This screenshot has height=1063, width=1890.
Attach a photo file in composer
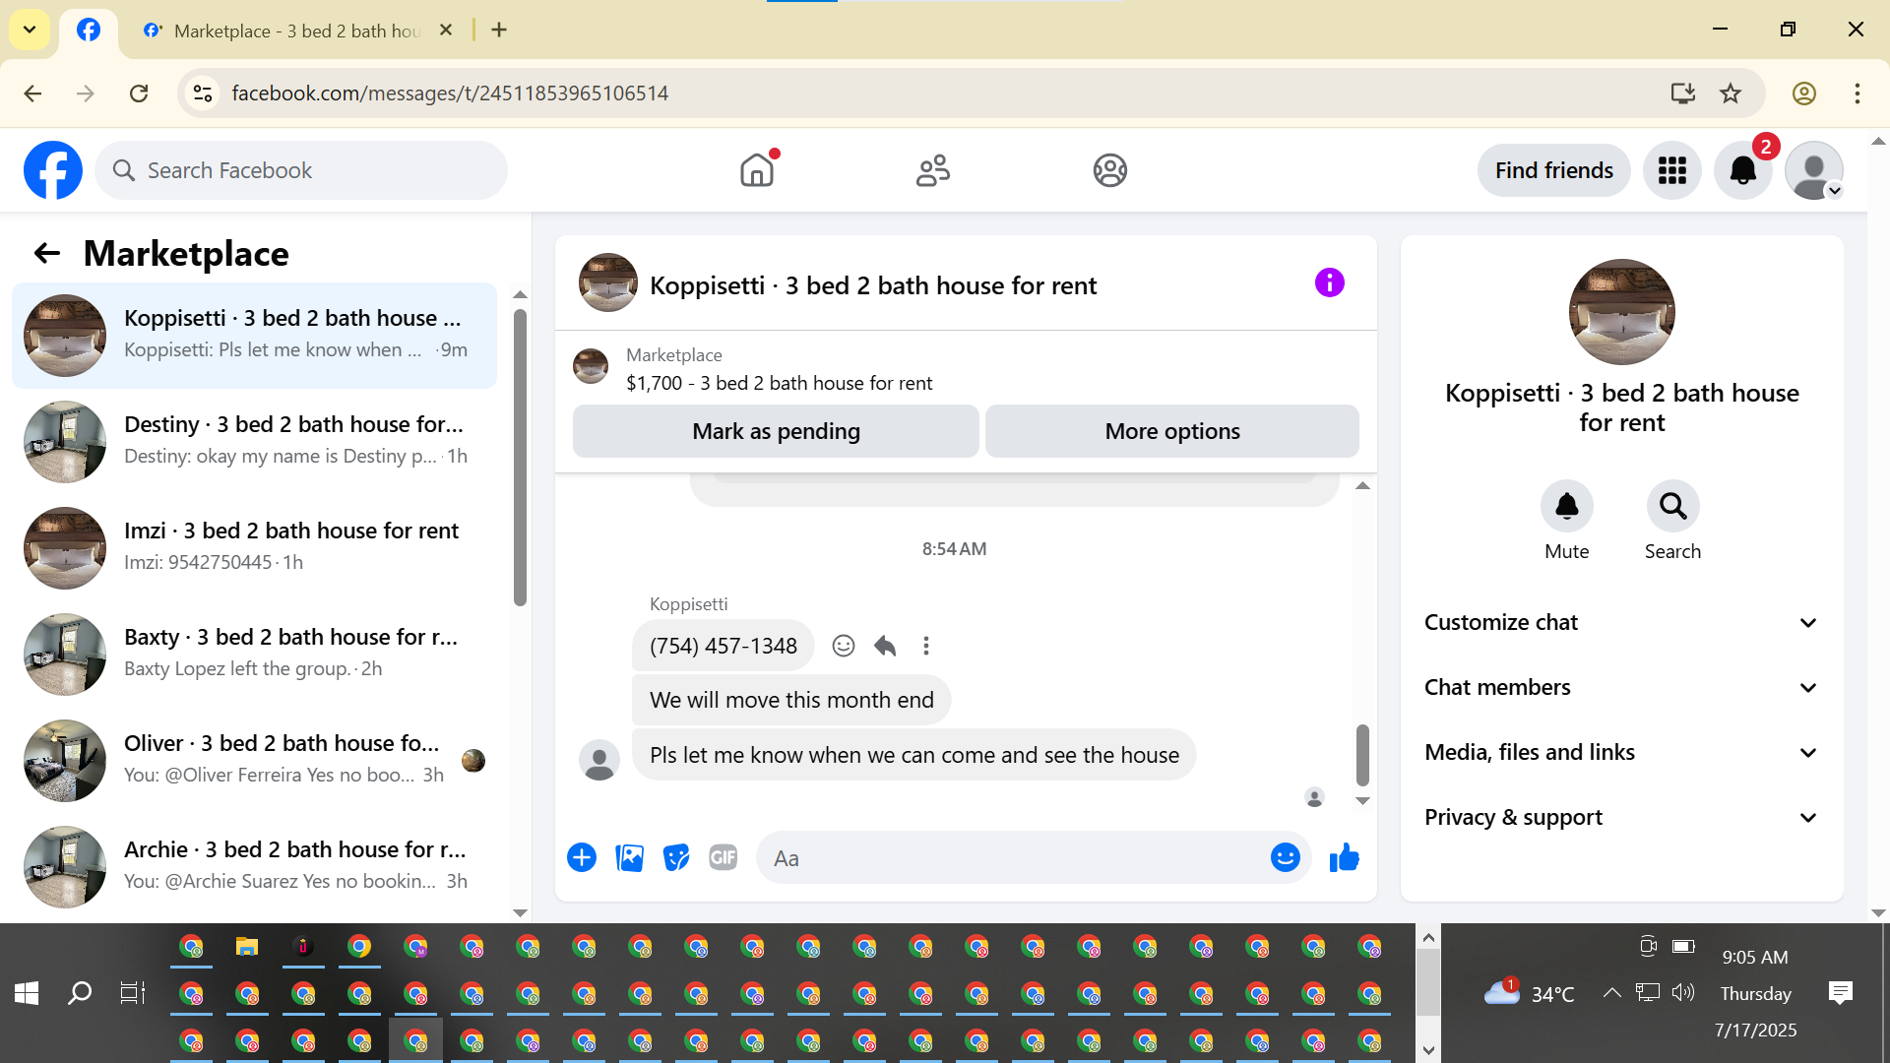click(629, 858)
